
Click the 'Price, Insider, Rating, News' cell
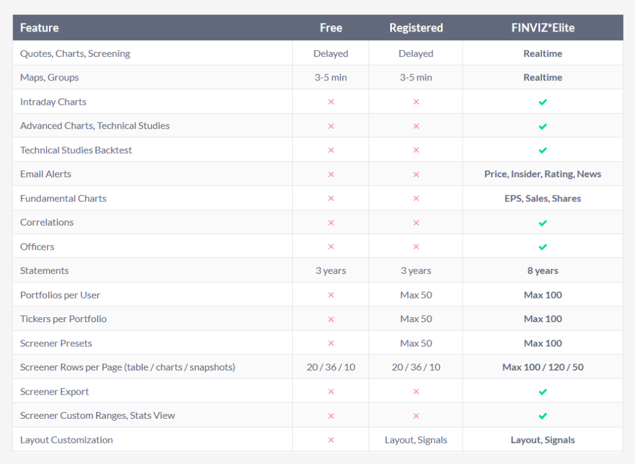(x=543, y=174)
